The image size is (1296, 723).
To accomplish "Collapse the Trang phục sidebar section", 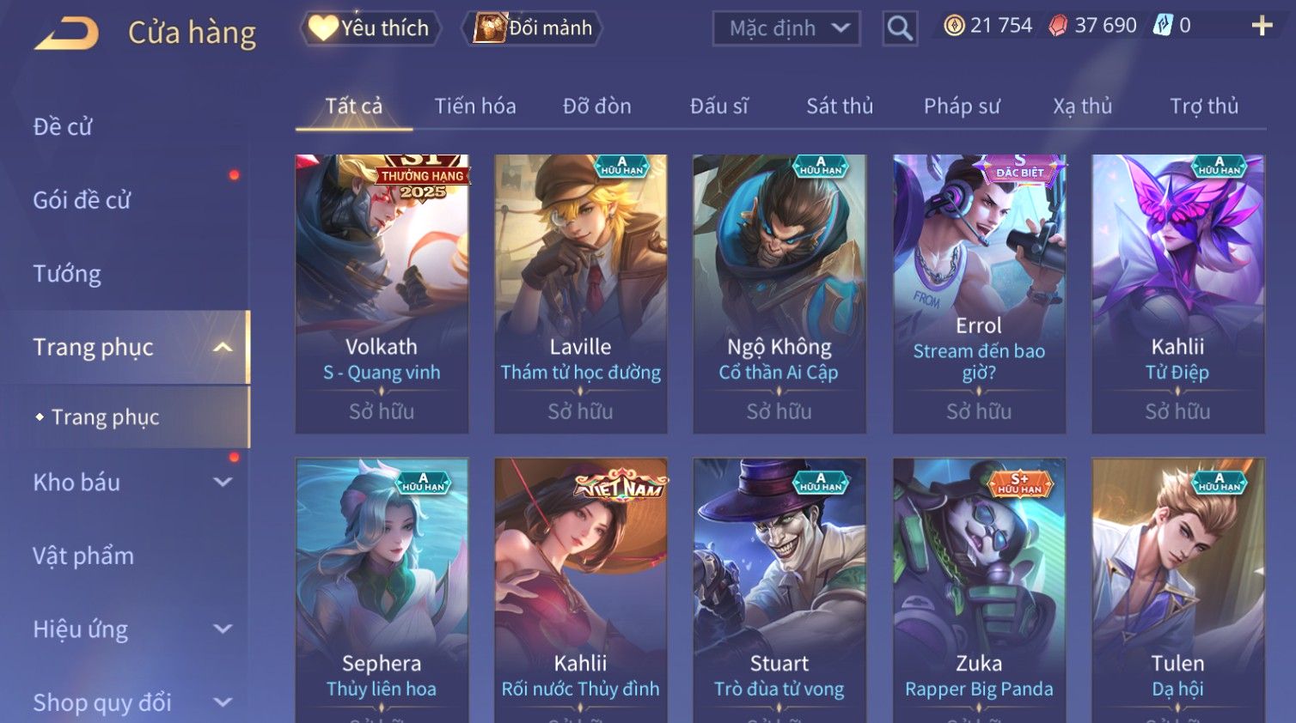I will (223, 347).
